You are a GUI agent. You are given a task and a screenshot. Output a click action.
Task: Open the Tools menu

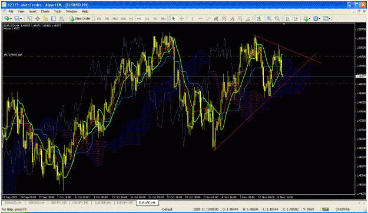pos(58,11)
